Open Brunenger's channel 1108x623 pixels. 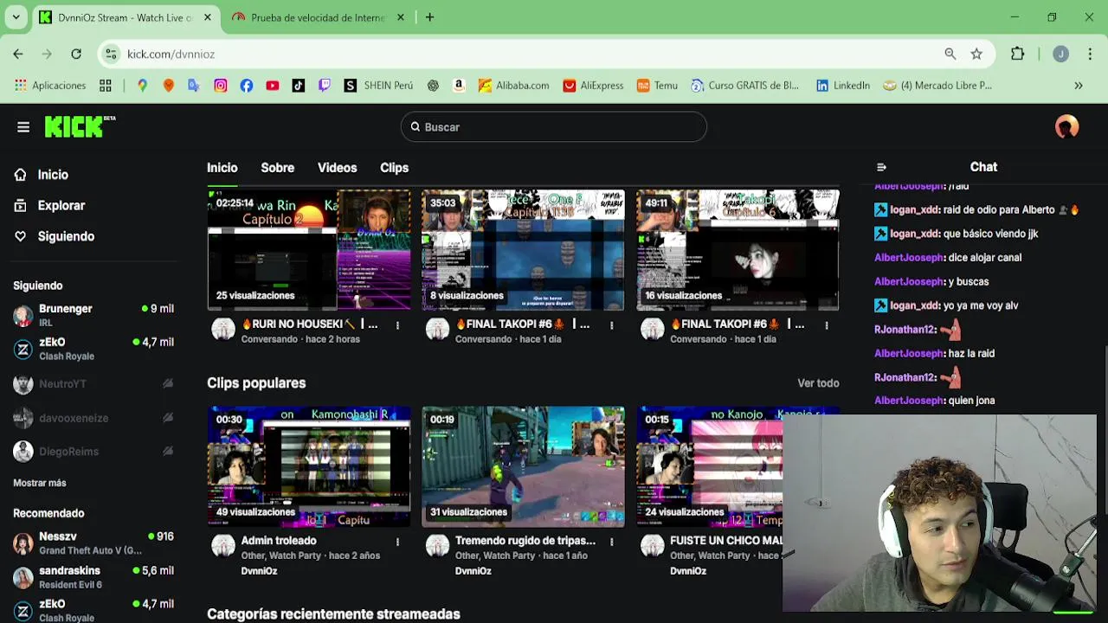pos(93,315)
